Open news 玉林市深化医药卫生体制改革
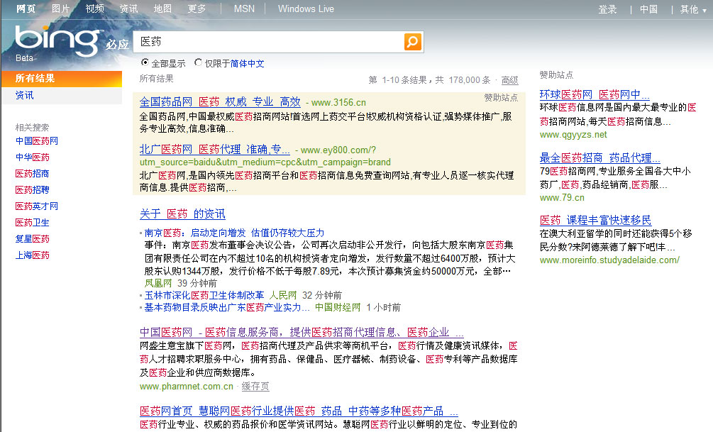The width and height of the screenshot is (713, 432). (x=204, y=295)
